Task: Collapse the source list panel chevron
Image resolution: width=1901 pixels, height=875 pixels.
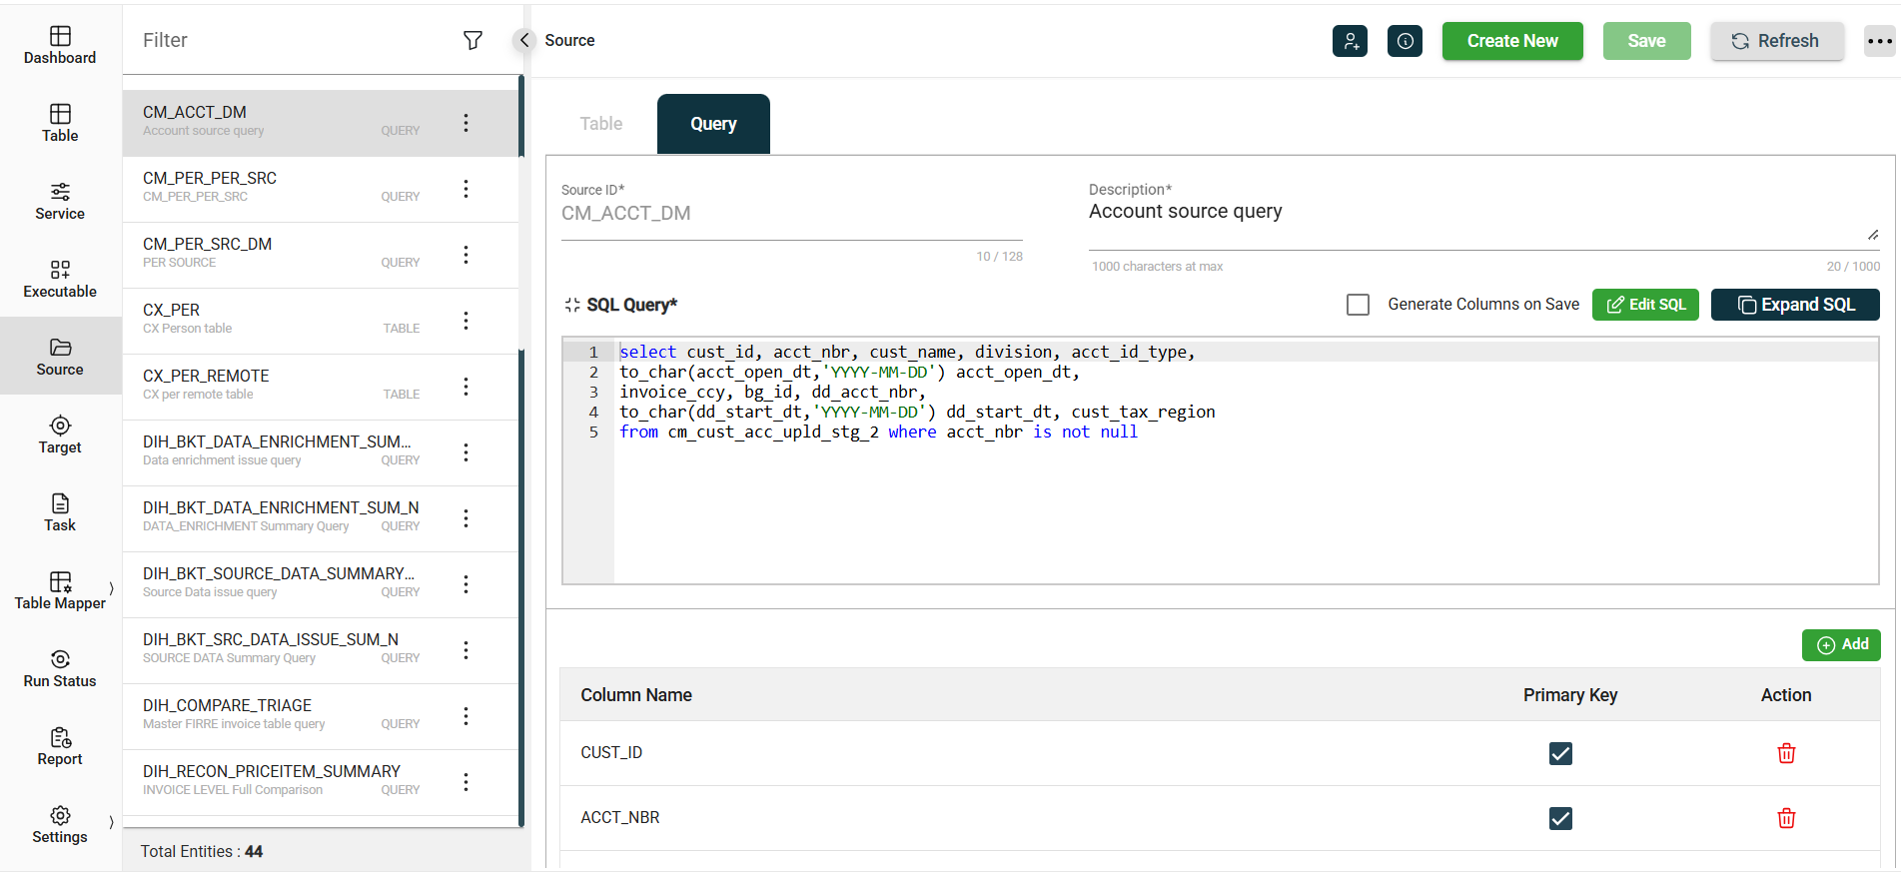Action: coord(524,40)
